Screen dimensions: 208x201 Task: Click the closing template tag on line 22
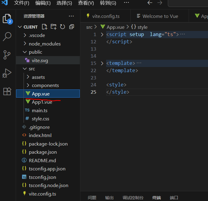[122, 71]
